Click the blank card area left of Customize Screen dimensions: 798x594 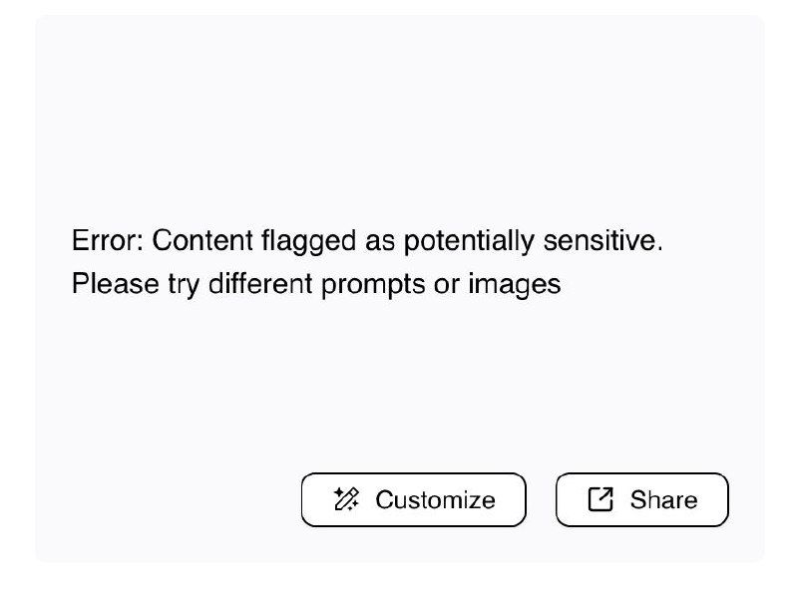[168, 499]
